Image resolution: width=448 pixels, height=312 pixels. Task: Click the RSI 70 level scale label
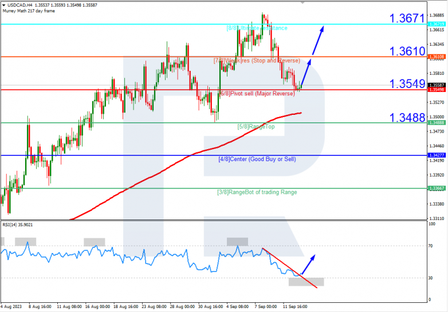431,246
